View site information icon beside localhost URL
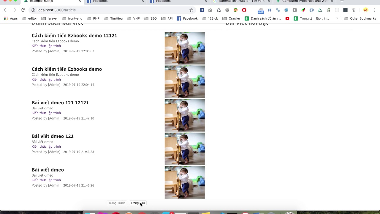Viewport: 380px width, 214px height. tap(33, 10)
